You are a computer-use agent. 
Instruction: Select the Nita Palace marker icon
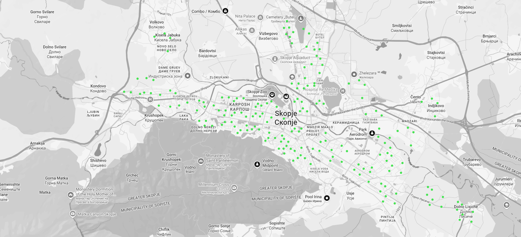(x=260, y=18)
